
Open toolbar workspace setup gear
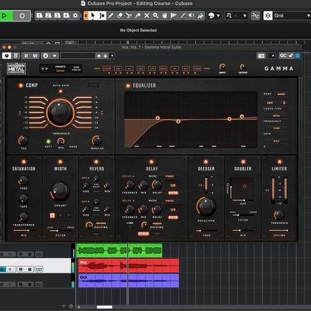pyautogui.click(x=75, y=16)
